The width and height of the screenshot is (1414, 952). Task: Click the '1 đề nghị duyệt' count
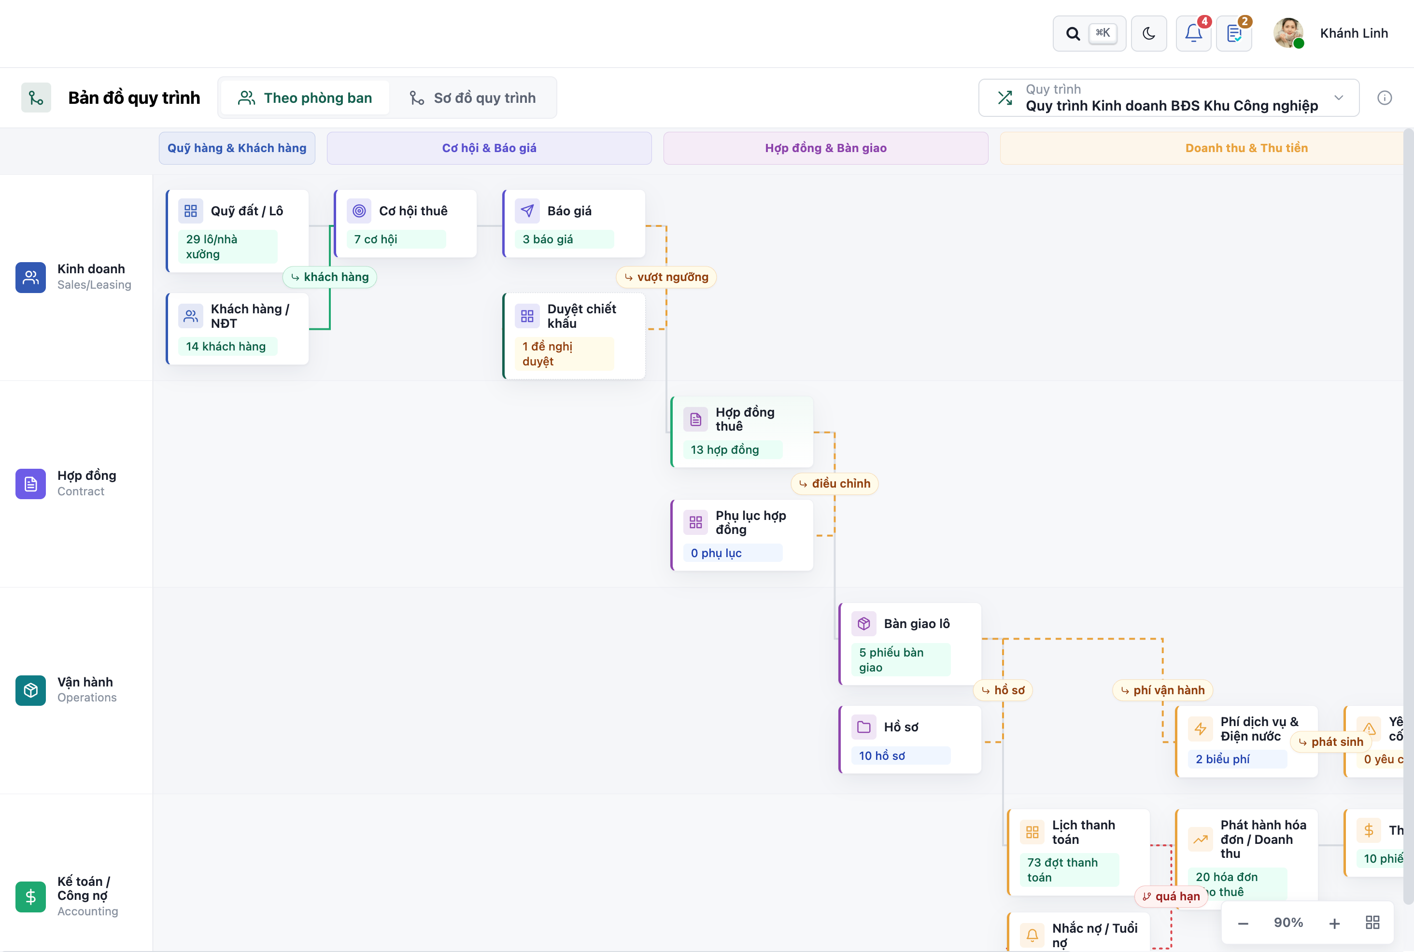click(564, 354)
